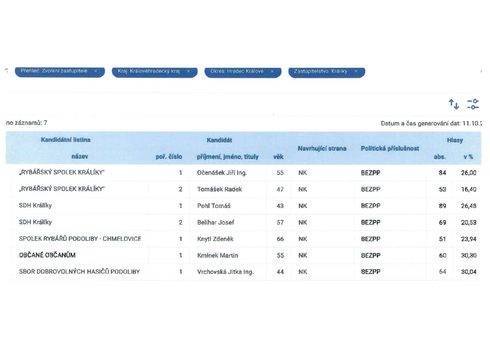Sort by 'věk' column header
Image resolution: width=490 pixels, height=346 pixels.
tap(278, 157)
